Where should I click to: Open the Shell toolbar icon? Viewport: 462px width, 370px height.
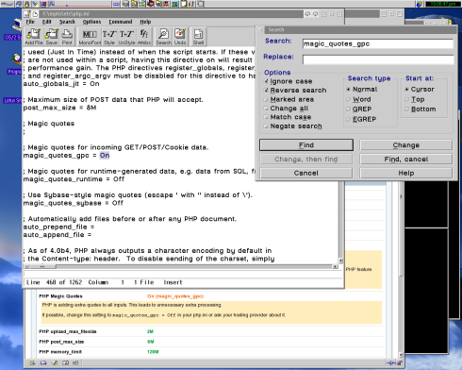tap(198, 37)
